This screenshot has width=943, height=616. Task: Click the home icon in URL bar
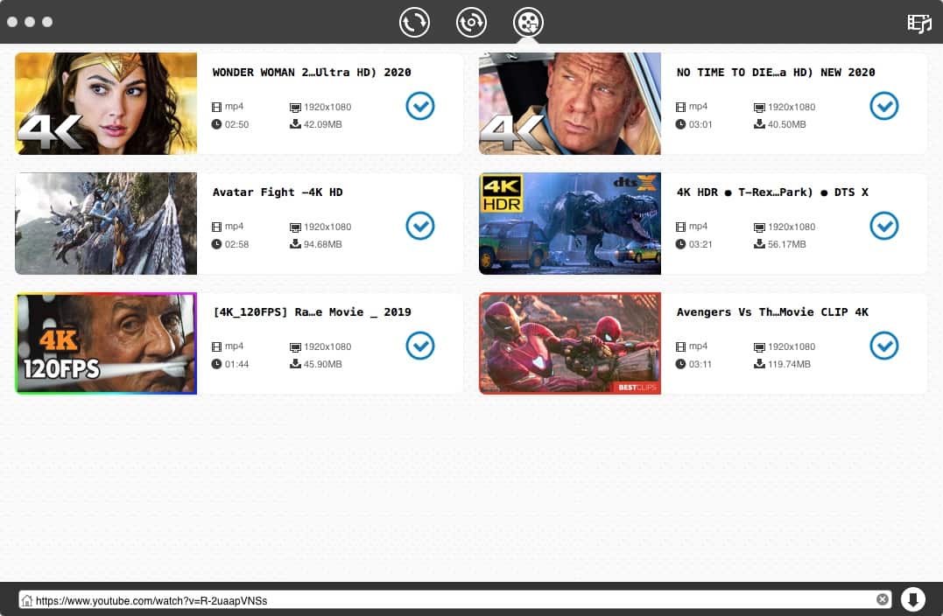tap(27, 599)
